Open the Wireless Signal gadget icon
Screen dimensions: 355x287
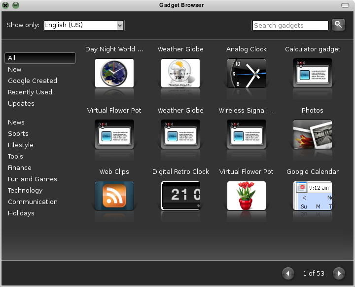coord(247,134)
